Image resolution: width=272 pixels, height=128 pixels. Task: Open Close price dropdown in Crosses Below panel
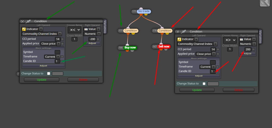pyautogui.click(x=58, y=44)
